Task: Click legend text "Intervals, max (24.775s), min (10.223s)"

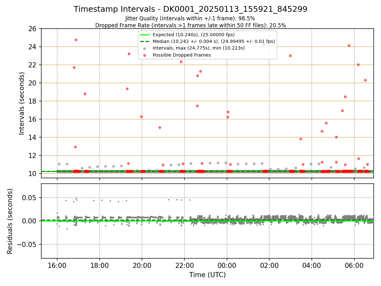Action: 199,48
